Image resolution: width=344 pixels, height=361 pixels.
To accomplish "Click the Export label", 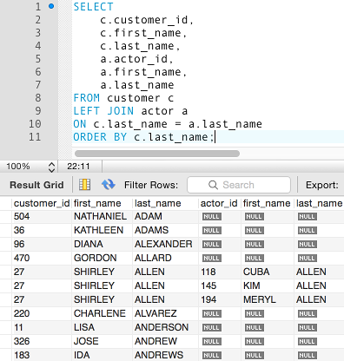I will point(322,185).
